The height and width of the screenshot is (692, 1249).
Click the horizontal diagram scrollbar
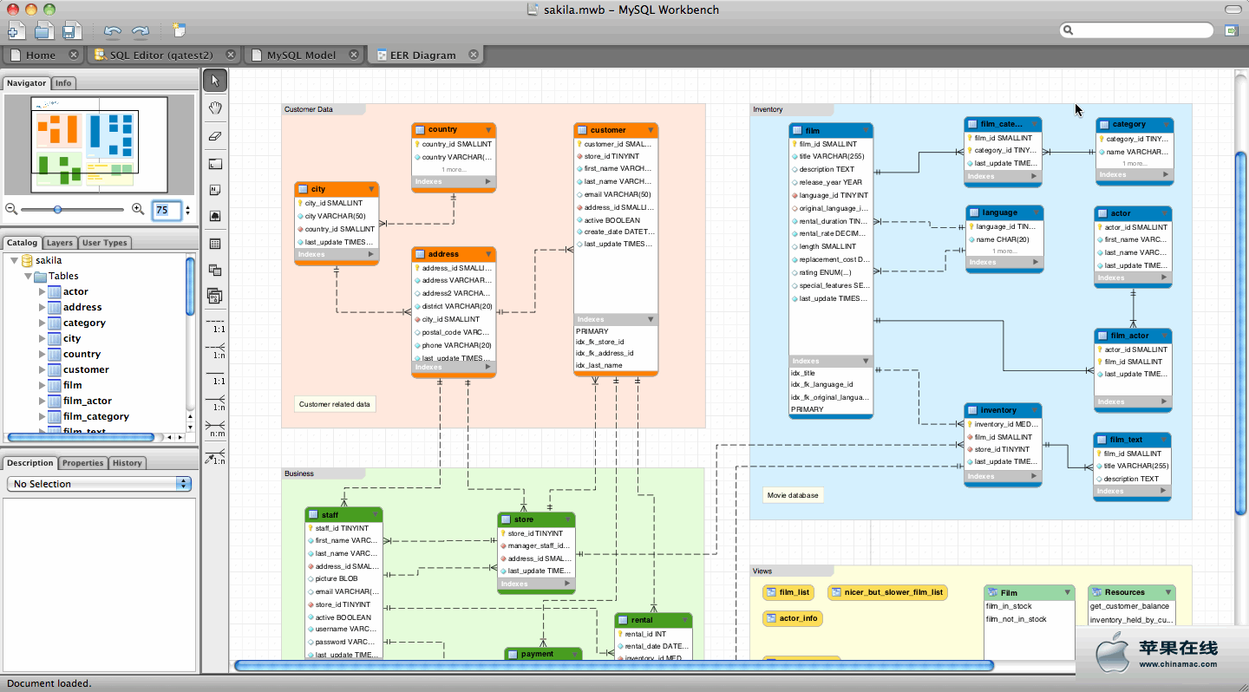614,666
